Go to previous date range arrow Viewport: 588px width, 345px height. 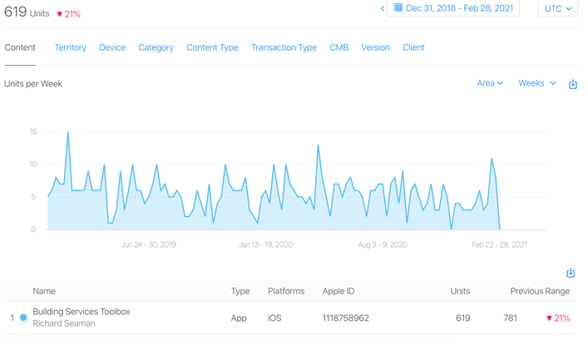(x=383, y=8)
